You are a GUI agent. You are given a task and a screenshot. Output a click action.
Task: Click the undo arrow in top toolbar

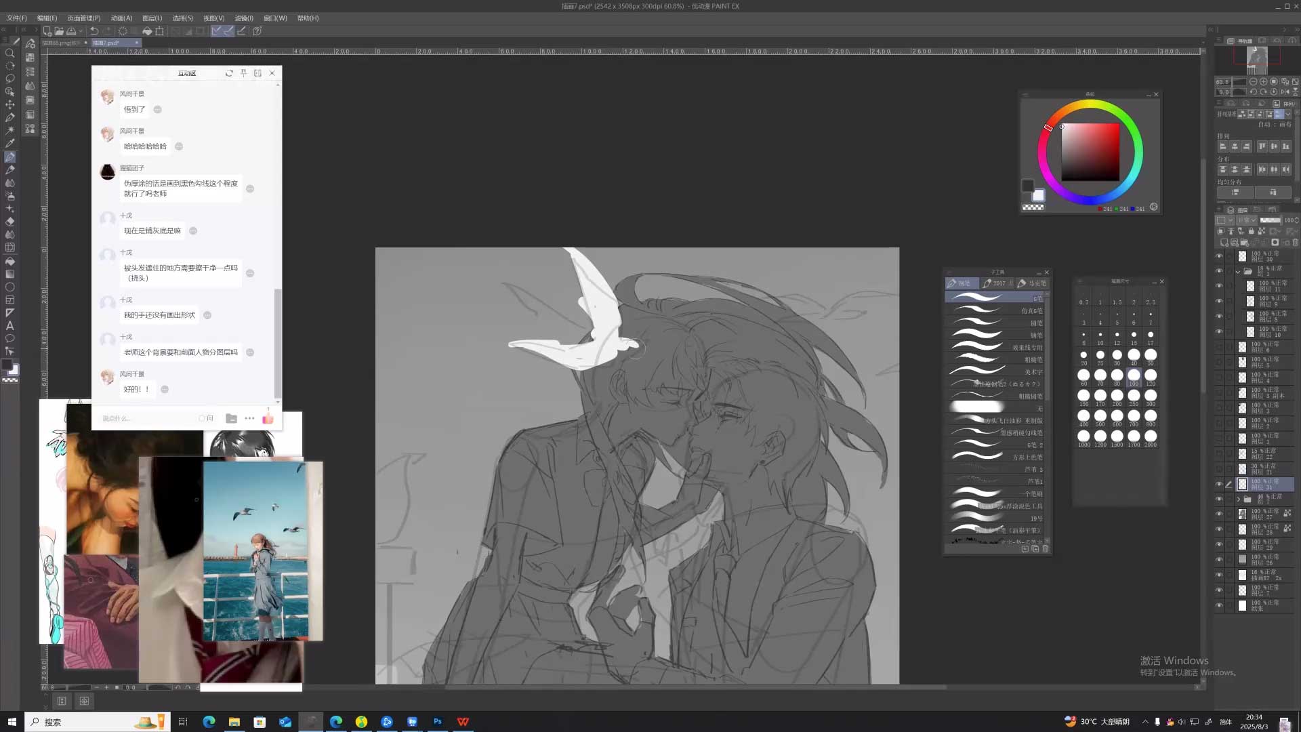tap(94, 31)
